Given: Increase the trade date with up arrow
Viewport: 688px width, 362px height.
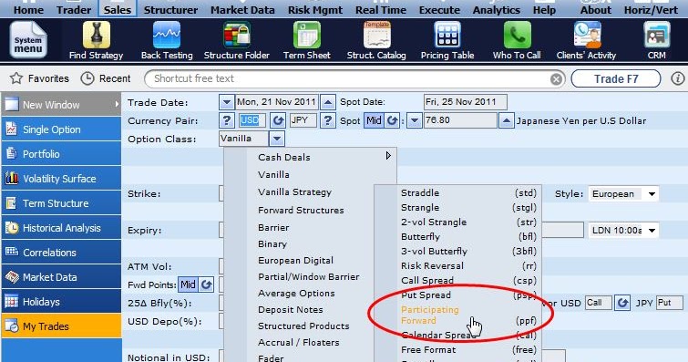Looking at the screenshot, I should click(x=327, y=102).
